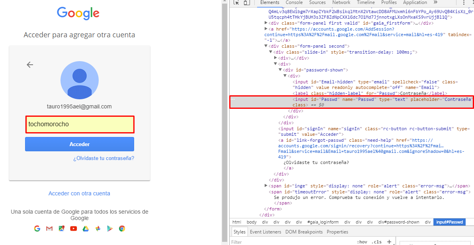Click the YouTube service icon
474x245 pixels.
point(74,229)
